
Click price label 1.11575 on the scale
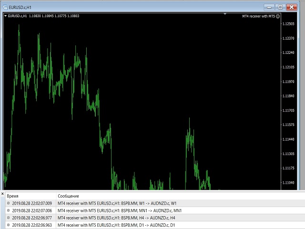pyautogui.click(x=288, y=125)
